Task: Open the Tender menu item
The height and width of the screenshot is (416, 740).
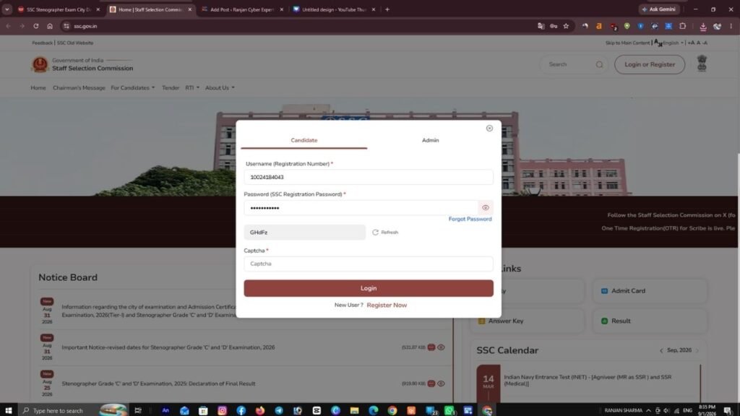Action: [x=171, y=87]
